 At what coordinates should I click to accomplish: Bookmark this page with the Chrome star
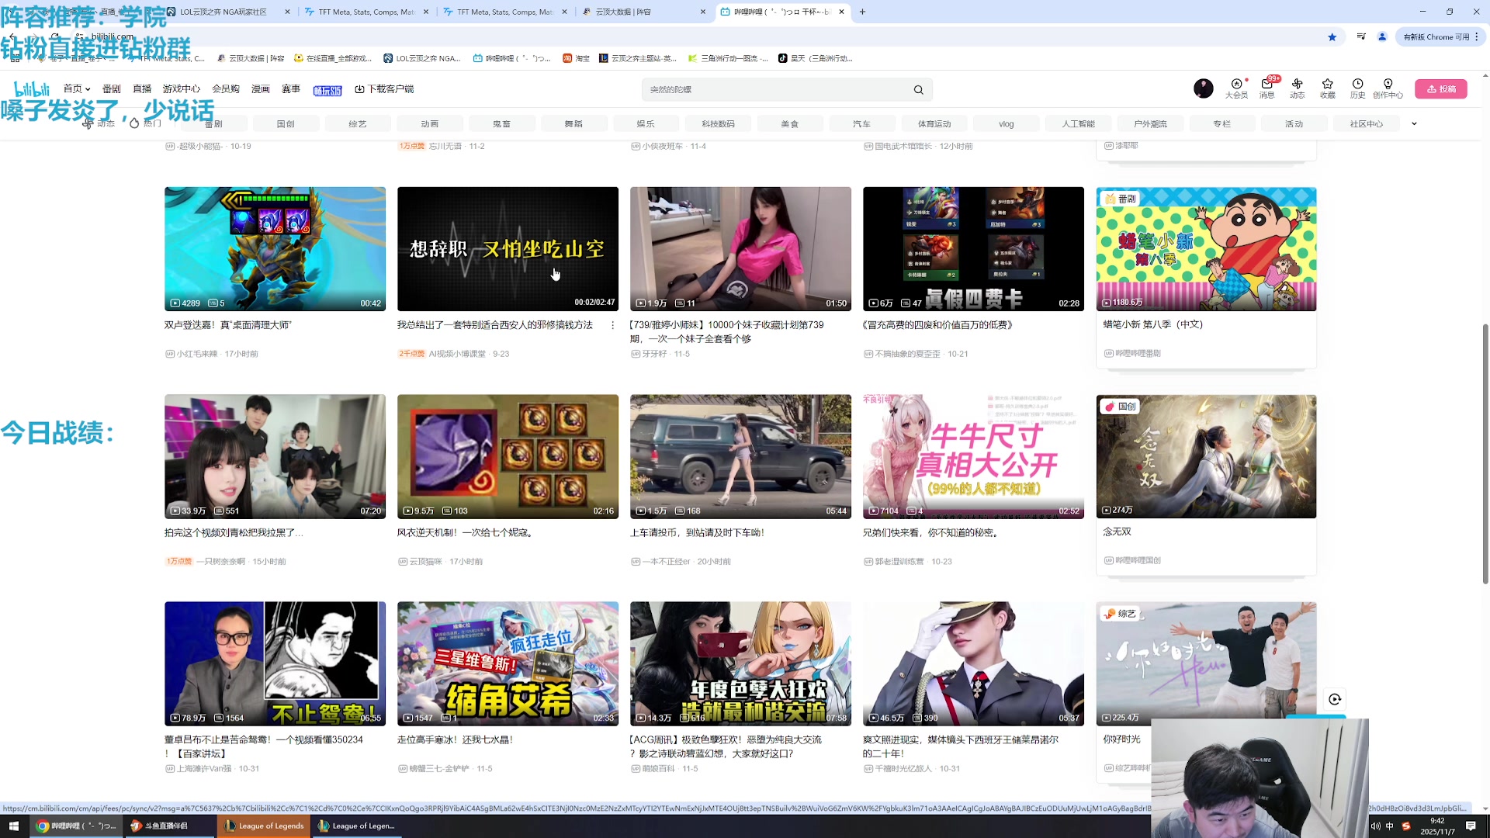click(1332, 36)
